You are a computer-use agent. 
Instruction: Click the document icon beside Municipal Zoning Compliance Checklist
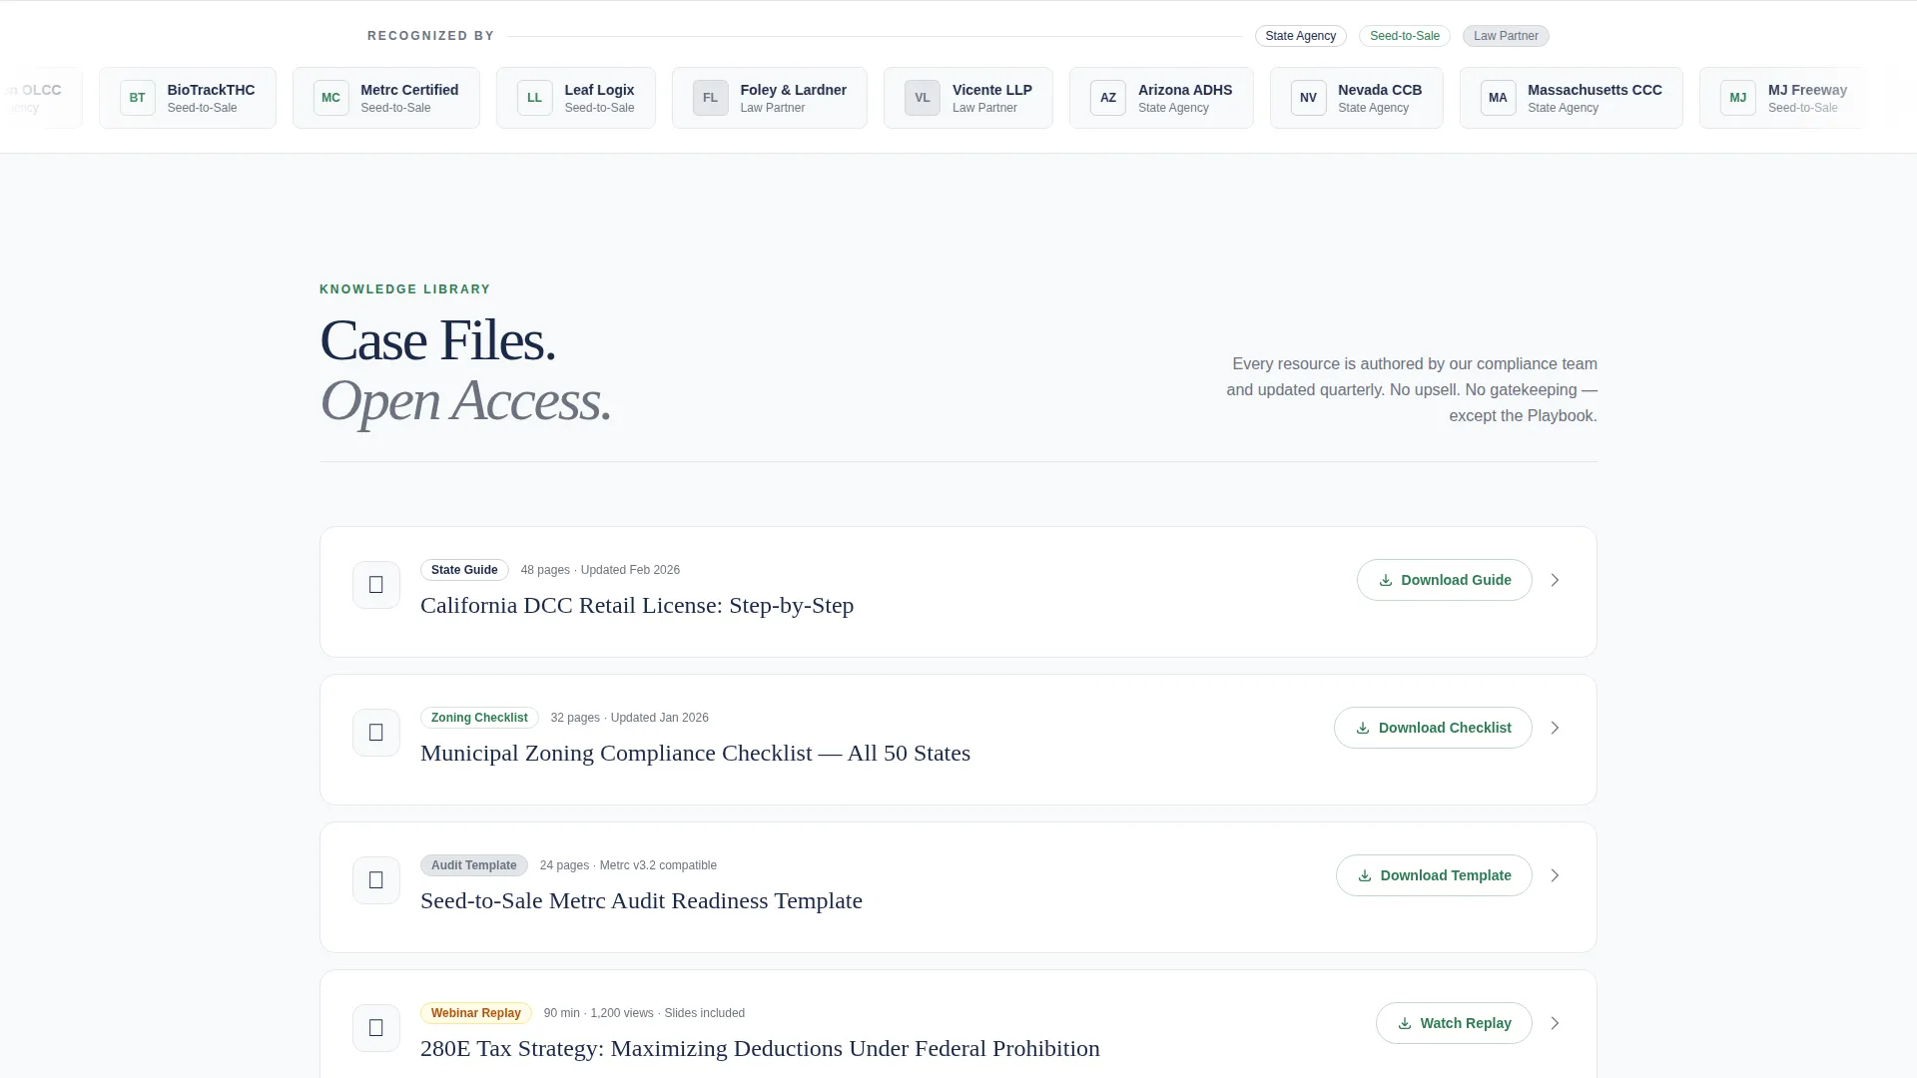point(376,733)
